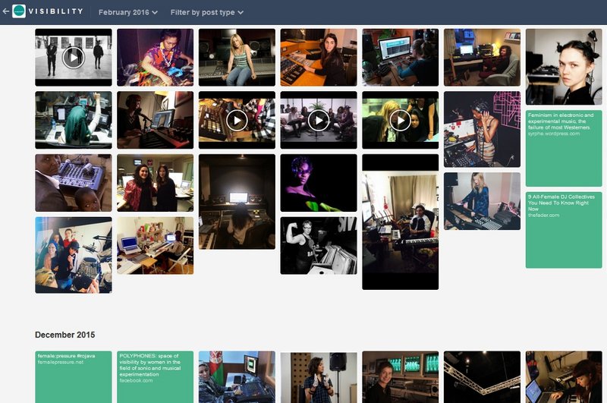Play the video showing the drum pad controller
The image size is (607, 403).
pos(237,120)
